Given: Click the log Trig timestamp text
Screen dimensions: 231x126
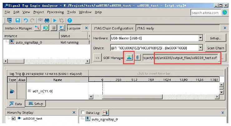Looking at the screenshot, I should [x=46, y=74].
